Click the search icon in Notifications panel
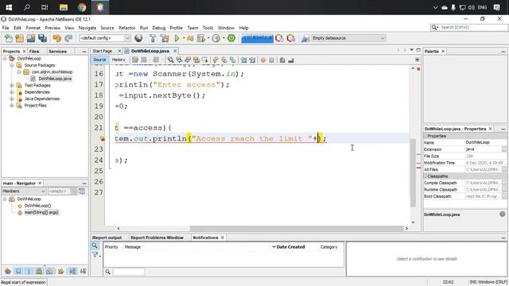509x286 pixels. pyautogui.click(x=95, y=245)
